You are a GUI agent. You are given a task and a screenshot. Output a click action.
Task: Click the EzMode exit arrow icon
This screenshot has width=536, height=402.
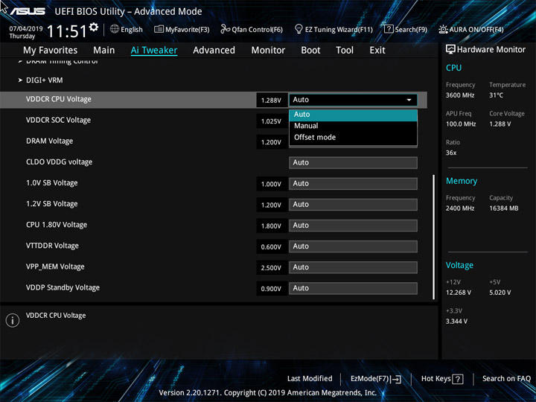coord(396,379)
